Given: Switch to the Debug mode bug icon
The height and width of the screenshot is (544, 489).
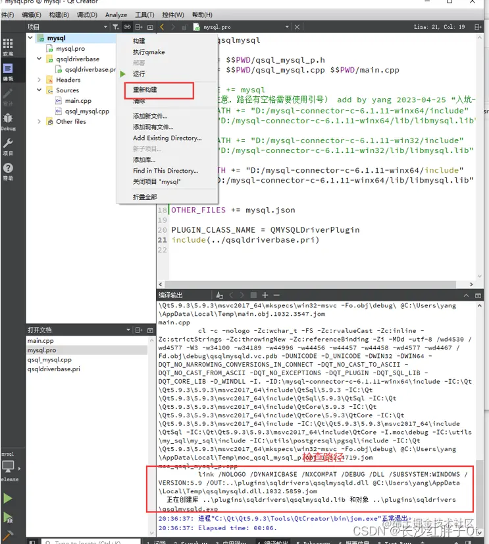Looking at the screenshot, I should tap(8, 121).
